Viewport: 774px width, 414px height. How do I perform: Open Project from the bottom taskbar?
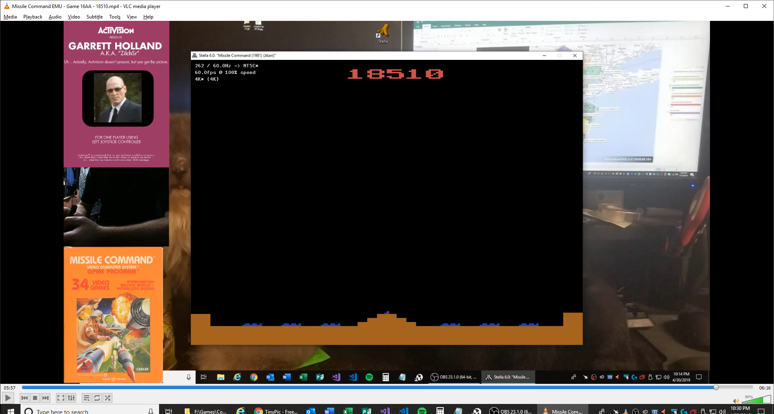(x=366, y=411)
